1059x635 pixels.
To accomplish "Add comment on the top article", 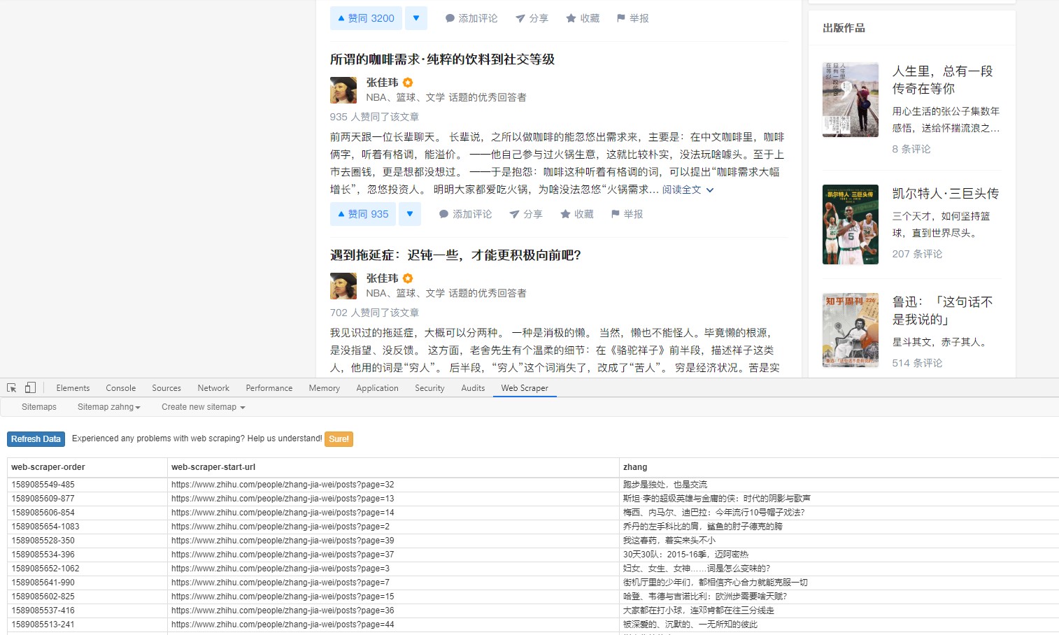I will [x=471, y=18].
